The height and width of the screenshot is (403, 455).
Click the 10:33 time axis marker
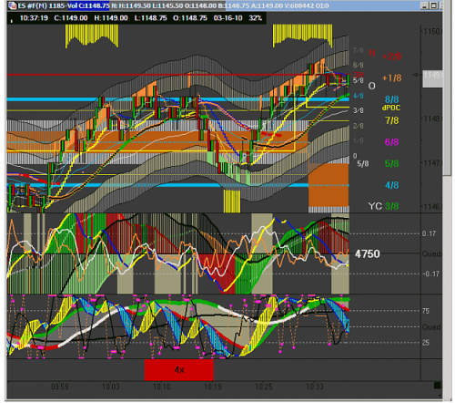coord(315,387)
